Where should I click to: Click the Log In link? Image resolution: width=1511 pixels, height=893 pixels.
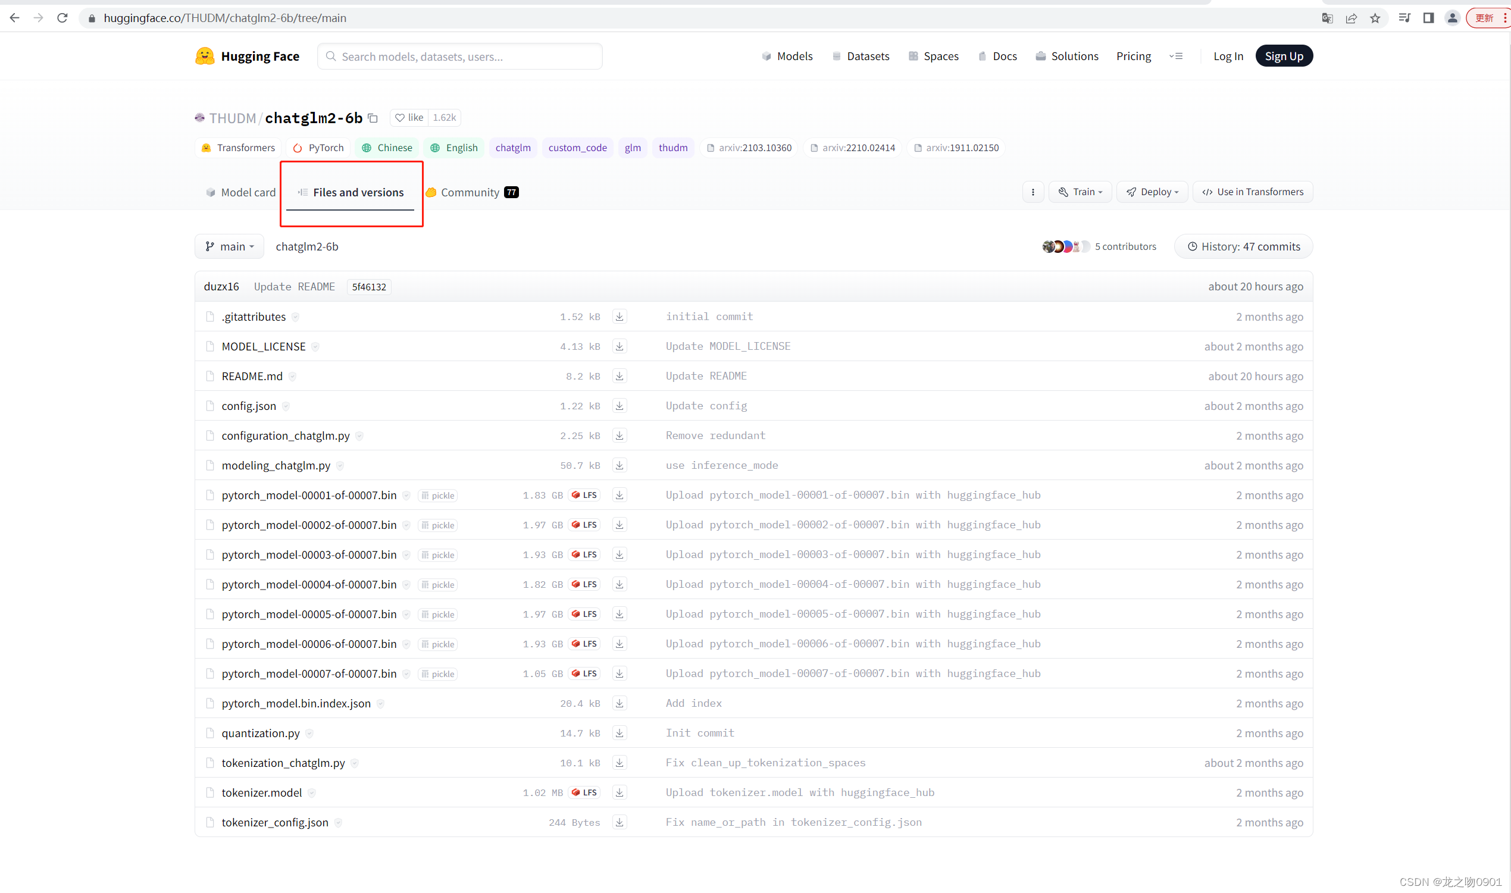1228,56
